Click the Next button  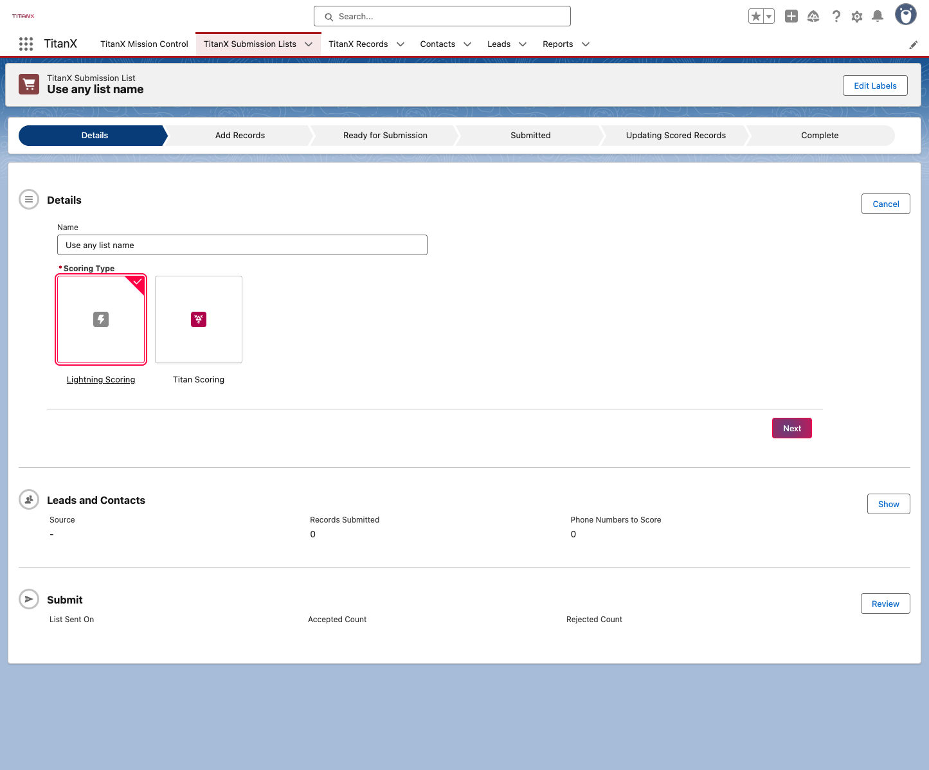pos(792,428)
